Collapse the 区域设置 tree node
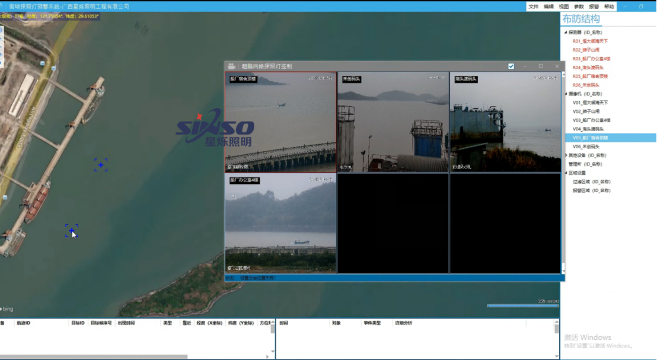 tap(564, 173)
